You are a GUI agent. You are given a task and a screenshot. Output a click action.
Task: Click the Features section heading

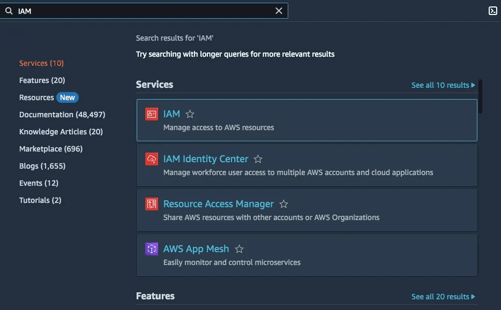[155, 296]
